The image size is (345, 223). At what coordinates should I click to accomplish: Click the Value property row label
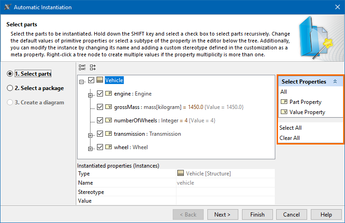85,201
